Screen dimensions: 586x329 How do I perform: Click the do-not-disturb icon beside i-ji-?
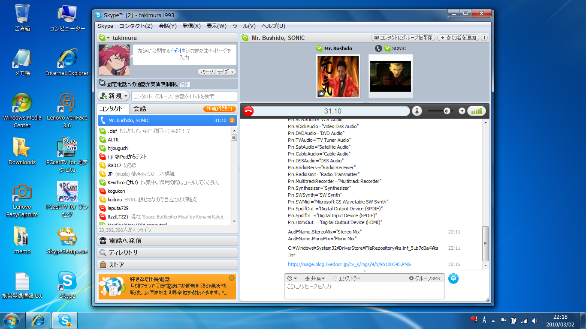[103, 157]
